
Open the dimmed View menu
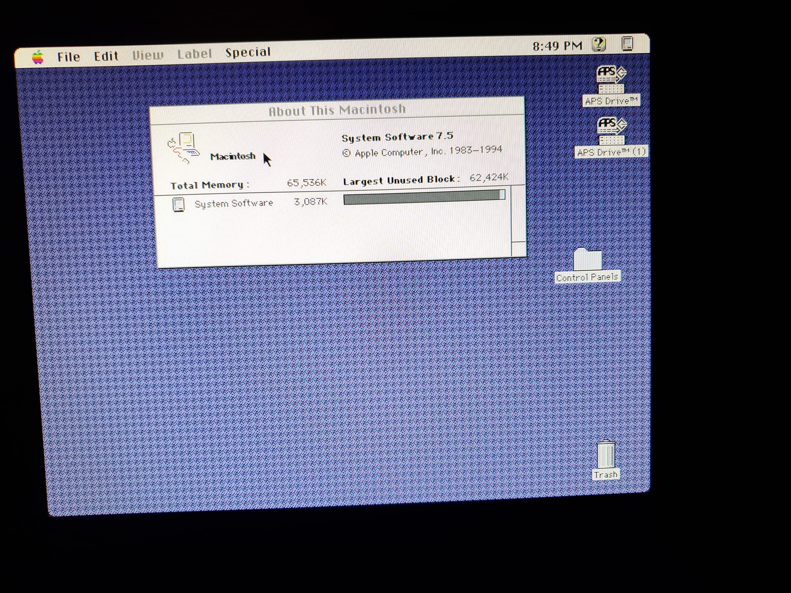coord(148,55)
